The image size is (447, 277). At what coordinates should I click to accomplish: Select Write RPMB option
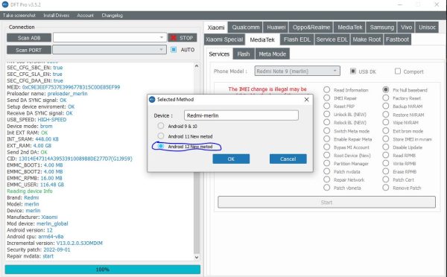click(386, 163)
